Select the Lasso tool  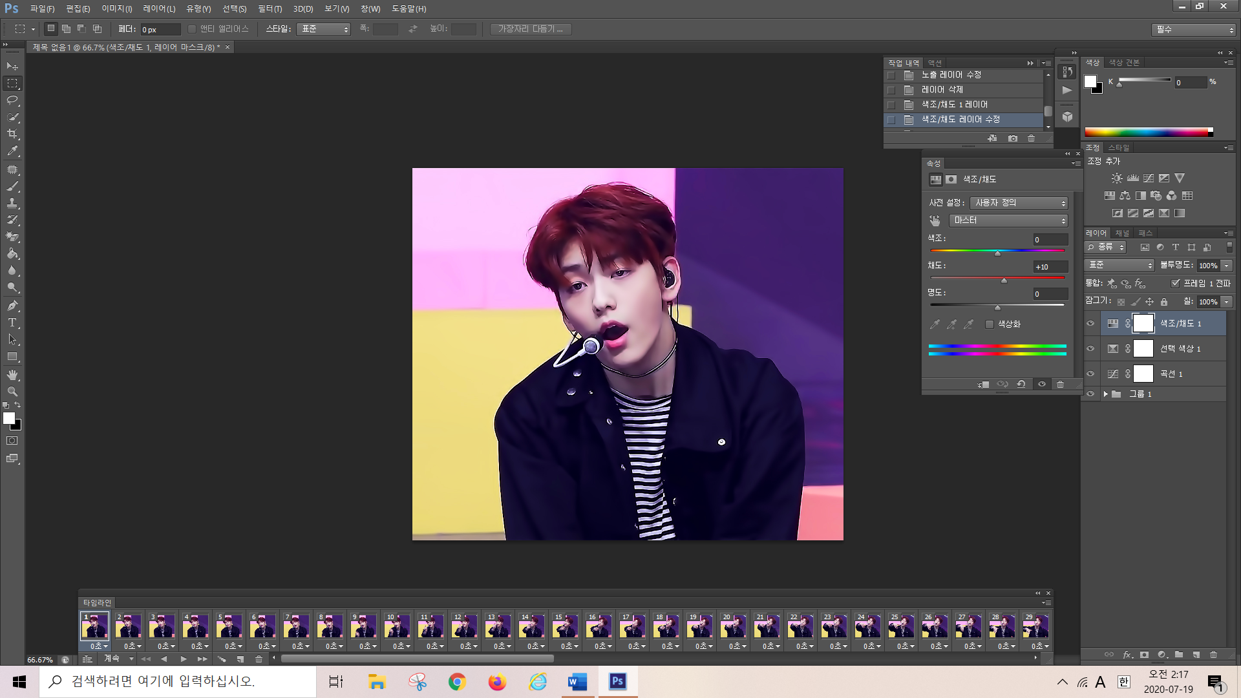click(12, 100)
